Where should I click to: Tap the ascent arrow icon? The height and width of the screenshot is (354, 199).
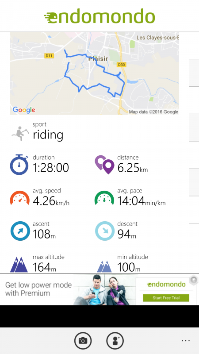point(20,231)
